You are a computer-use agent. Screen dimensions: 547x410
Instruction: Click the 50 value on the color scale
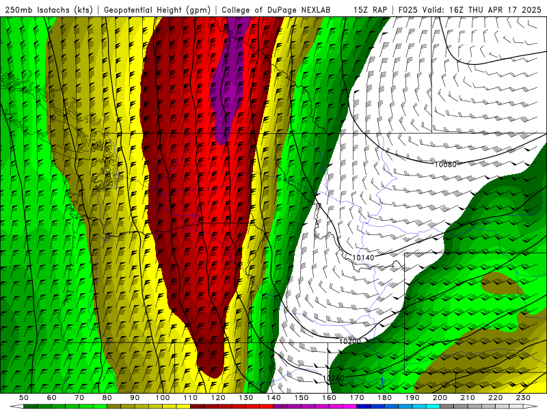pos(23,398)
